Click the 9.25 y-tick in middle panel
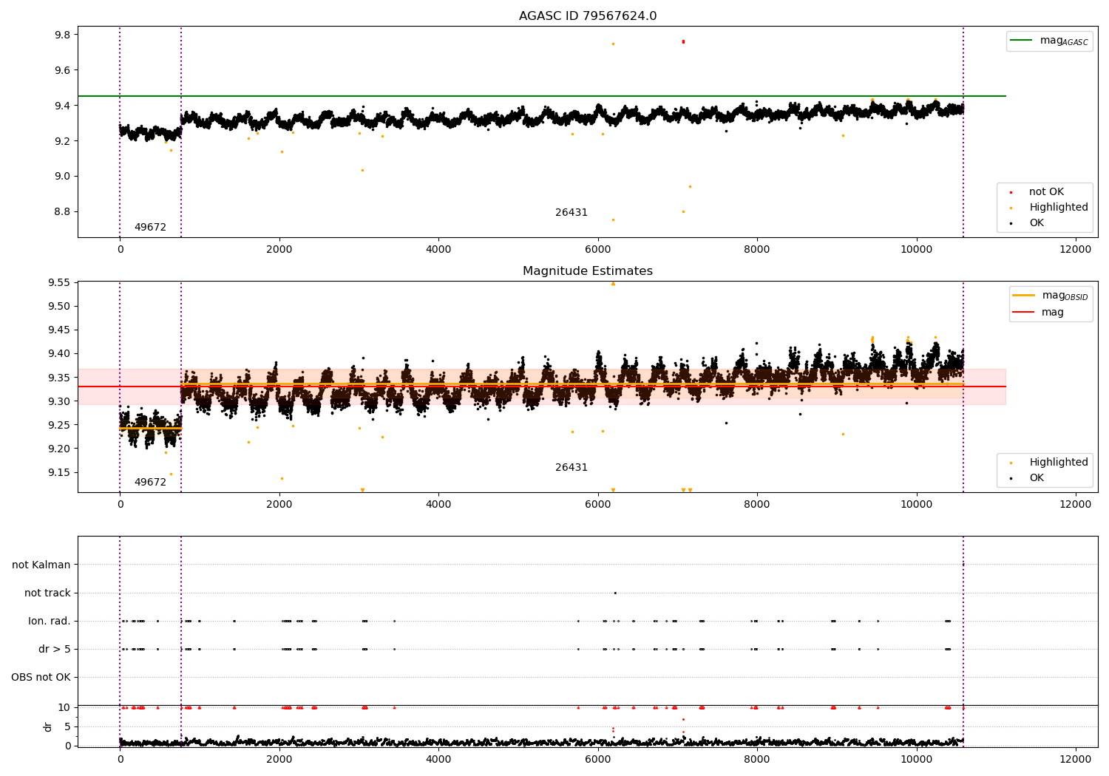The image size is (1109, 776). (x=60, y=426)
